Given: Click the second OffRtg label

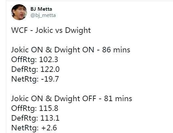Looking at the screenshot, I should (24, 108).
